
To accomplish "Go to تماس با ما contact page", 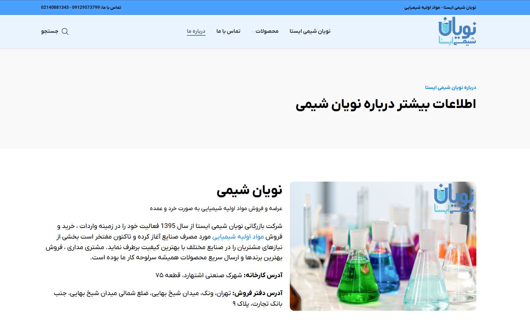I will coord(228,31).
